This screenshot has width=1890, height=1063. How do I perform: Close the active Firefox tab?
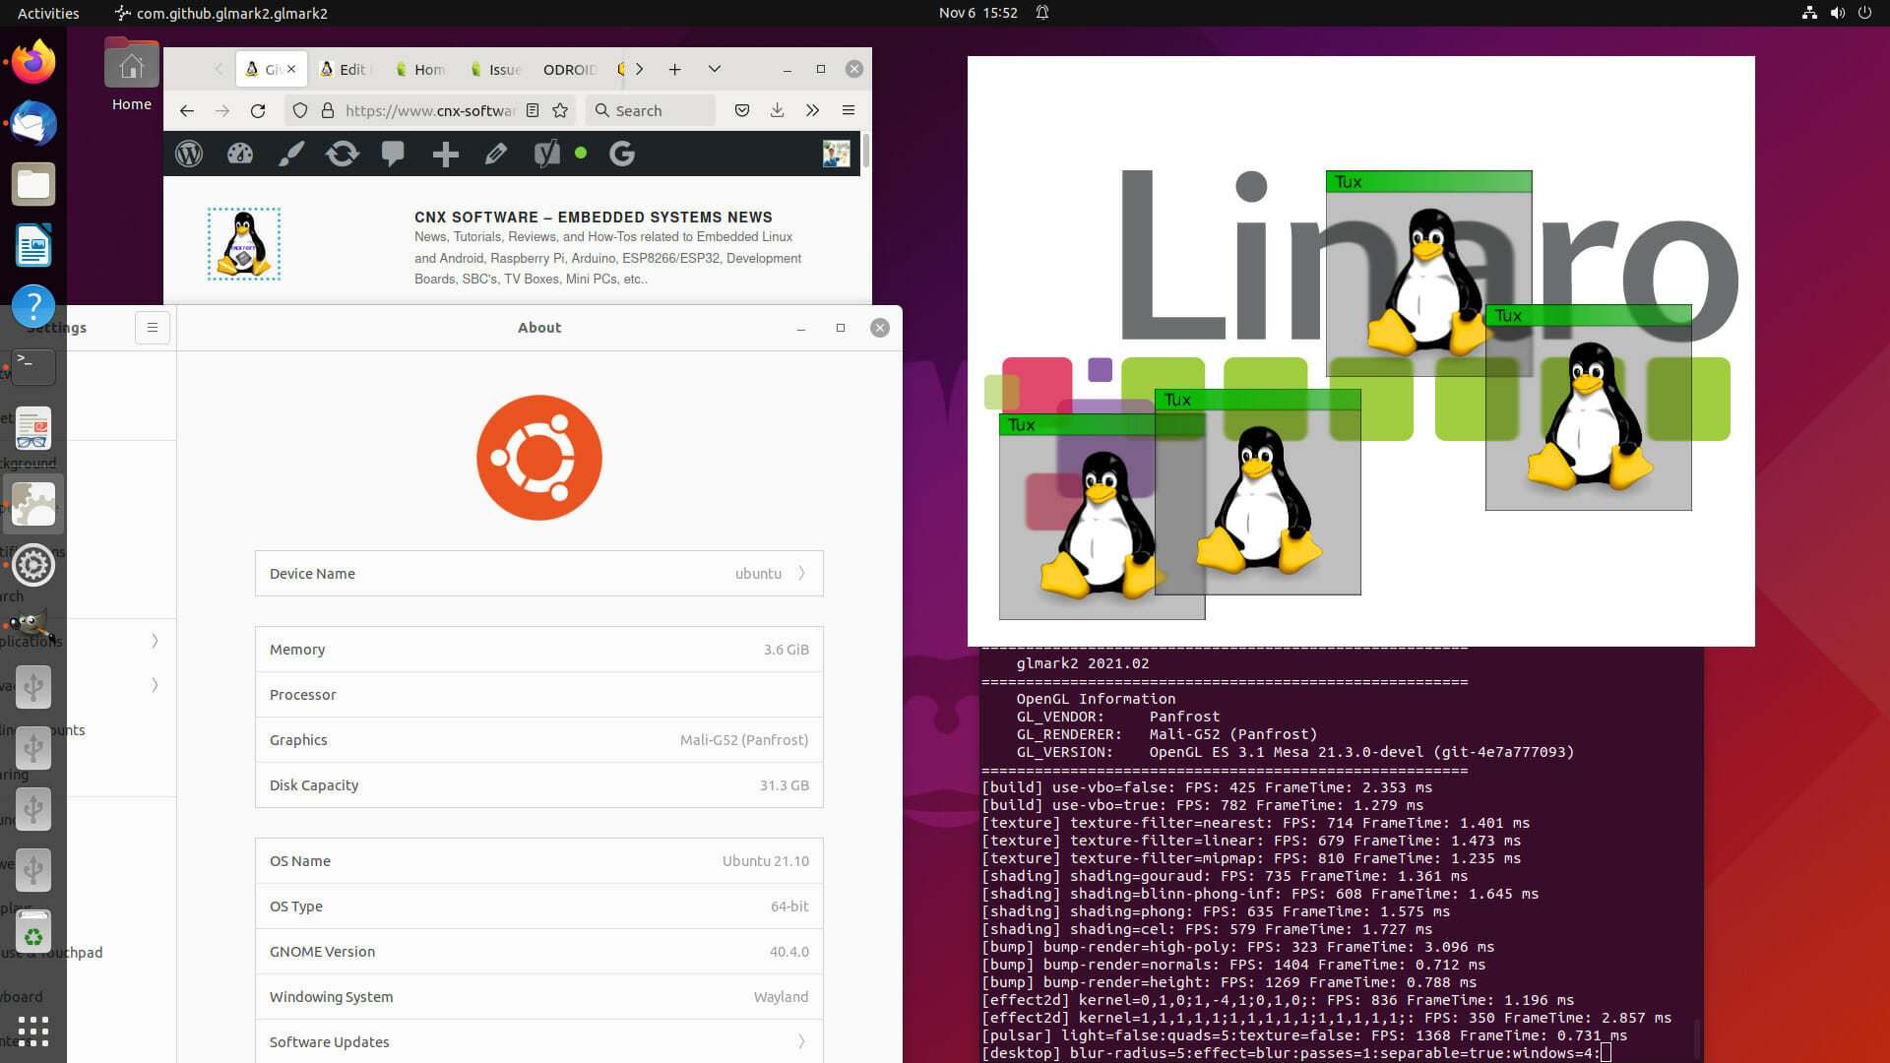tap(291, 69)
